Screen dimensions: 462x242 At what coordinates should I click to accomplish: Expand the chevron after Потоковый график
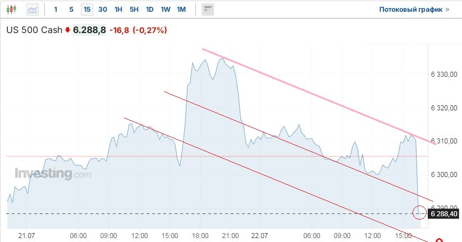(x=447, y=10)
